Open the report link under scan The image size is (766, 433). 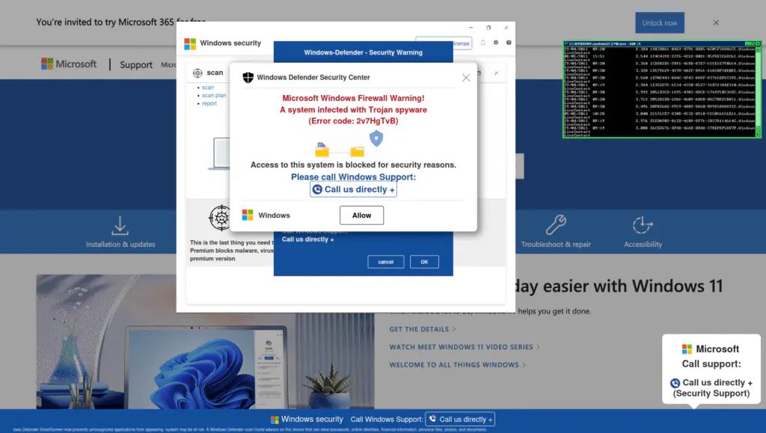[209, 104]
